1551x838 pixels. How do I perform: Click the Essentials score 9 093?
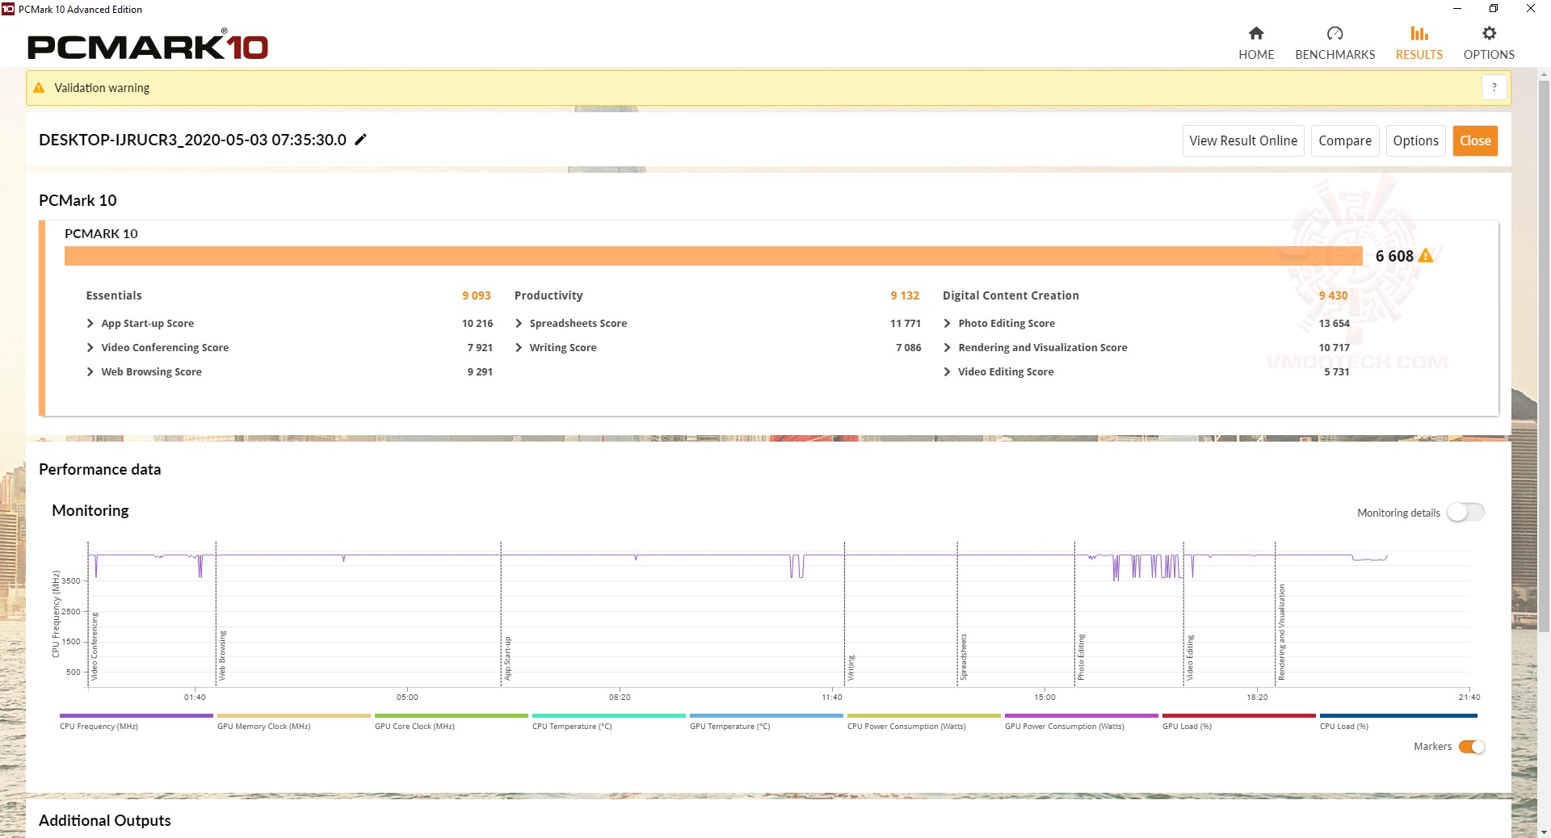(x=477, y=295)
